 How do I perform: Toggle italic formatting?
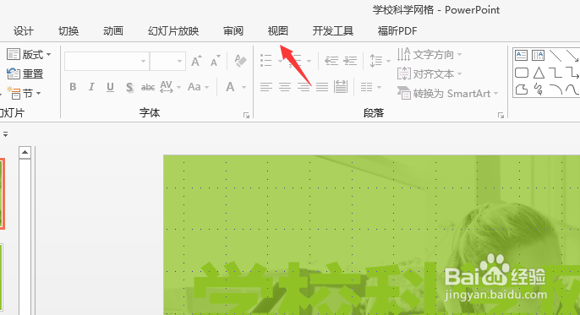click(91, 87)
